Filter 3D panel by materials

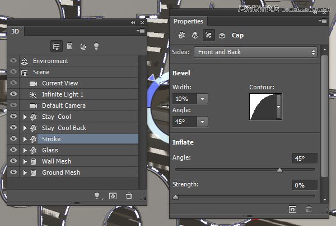pos(83,46)
